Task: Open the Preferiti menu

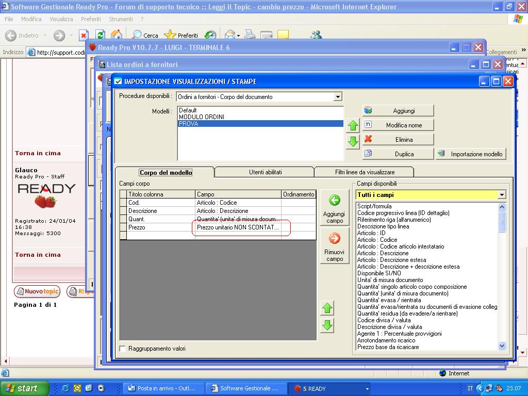Action: 91,19
